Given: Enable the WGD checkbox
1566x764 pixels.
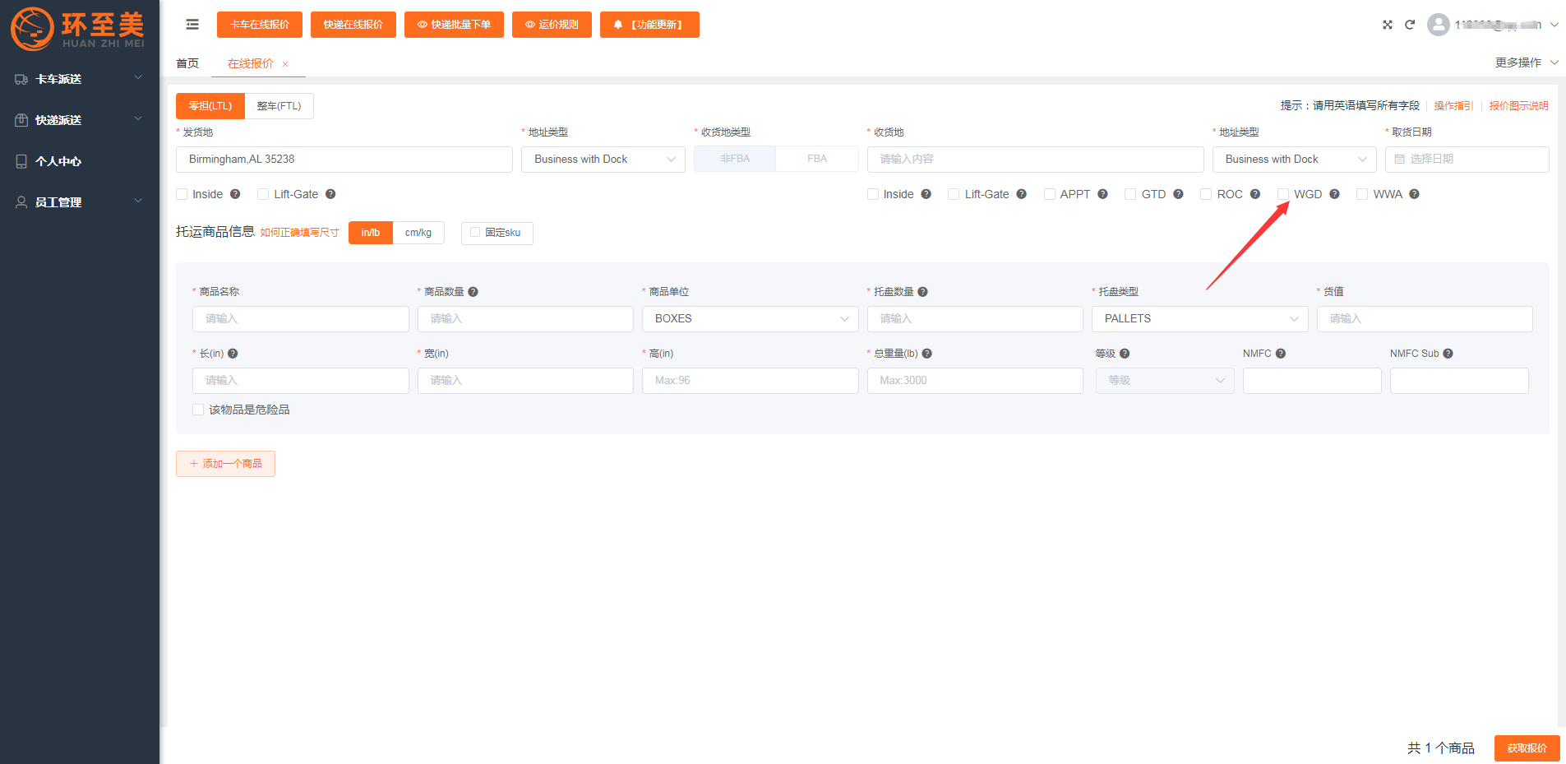Looking at the screenshot, I should click(1283, 194).
